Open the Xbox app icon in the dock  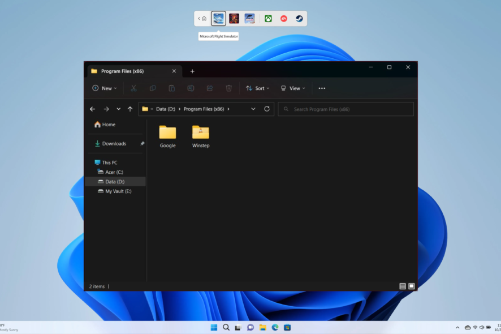267,18
